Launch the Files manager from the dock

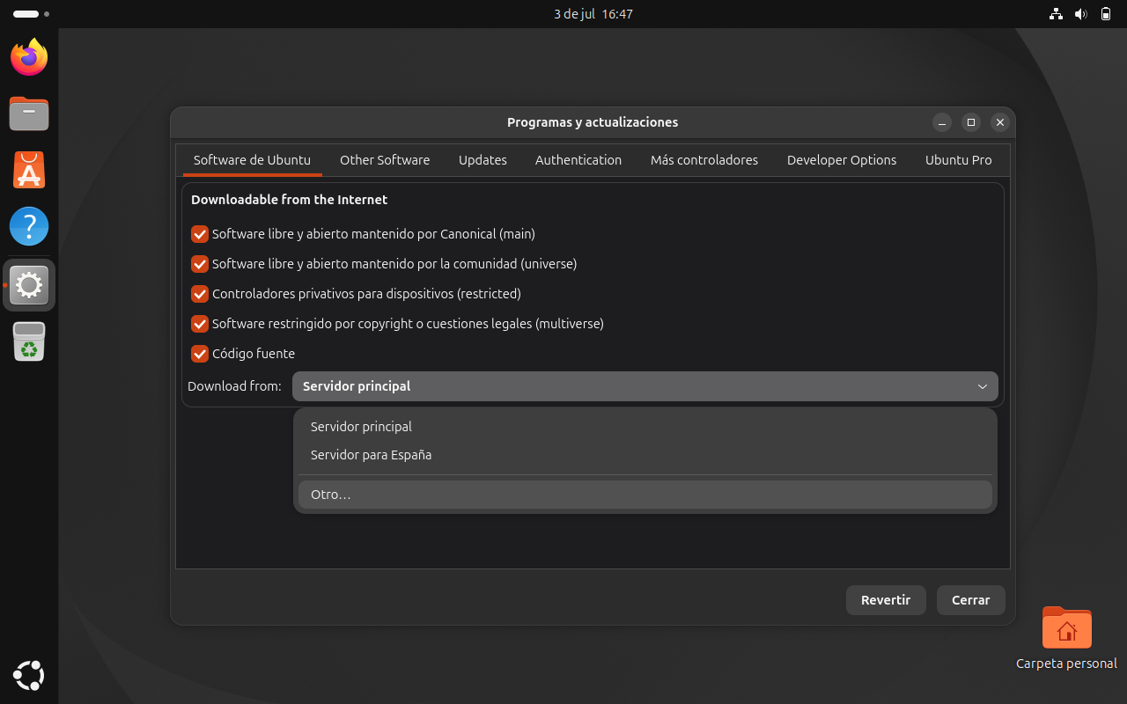[29, 114]
